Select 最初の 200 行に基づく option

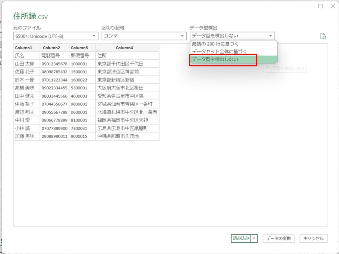click(x=233, y=44)
